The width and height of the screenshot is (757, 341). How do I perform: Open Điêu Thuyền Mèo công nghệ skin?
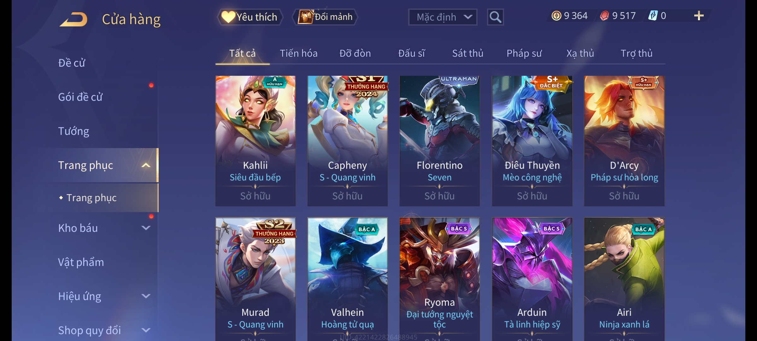coord(532,141)
